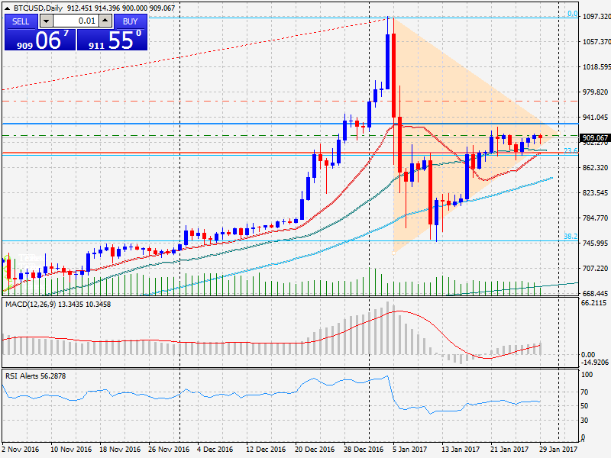Click the 20 Dec 2016 date label
This screenshot has width=611, height=458.
pyautogui.click(x=315, y=449)
